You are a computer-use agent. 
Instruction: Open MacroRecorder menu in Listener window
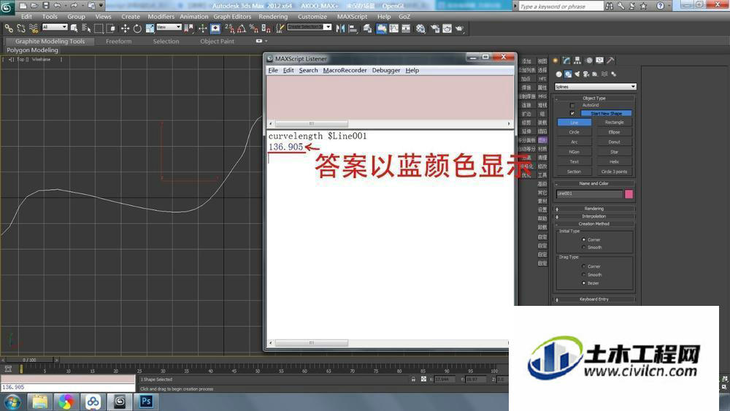point(345,70)
